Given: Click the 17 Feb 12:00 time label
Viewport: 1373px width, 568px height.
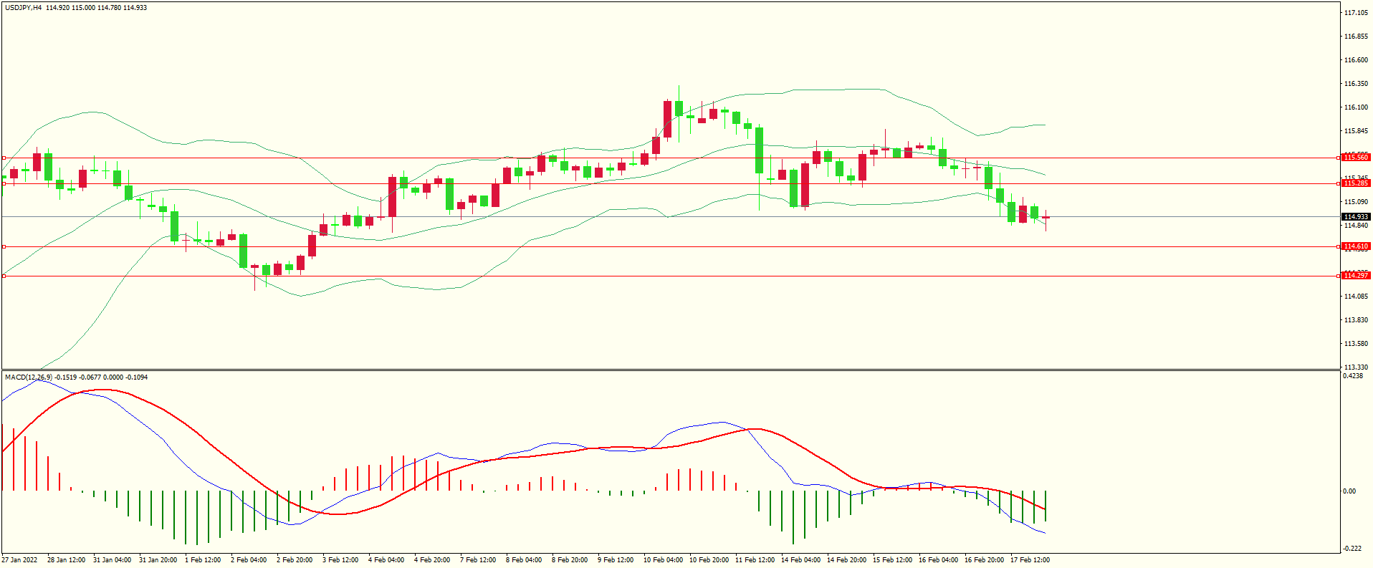Looking at the screenshot, I should click(1030, 560).
